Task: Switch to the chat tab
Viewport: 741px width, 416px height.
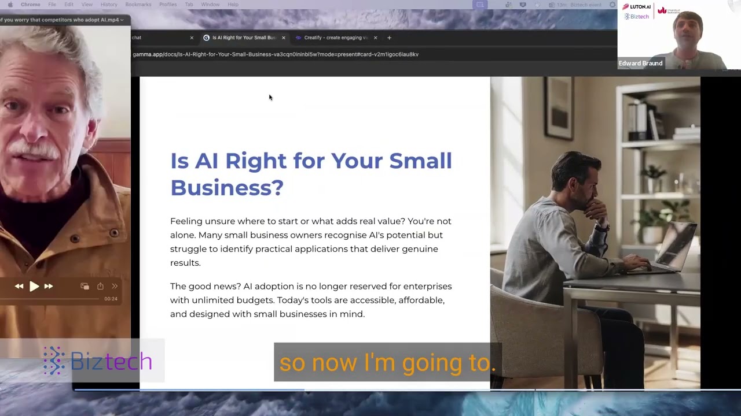Action: [164, 38]
